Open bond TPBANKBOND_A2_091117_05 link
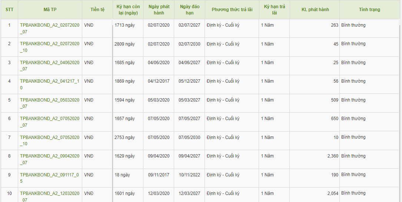402x202 pixels. coord(50,175)
